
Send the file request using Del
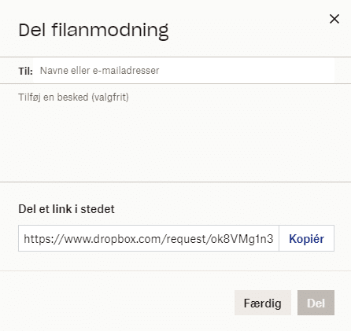click(x=316, y=303)
